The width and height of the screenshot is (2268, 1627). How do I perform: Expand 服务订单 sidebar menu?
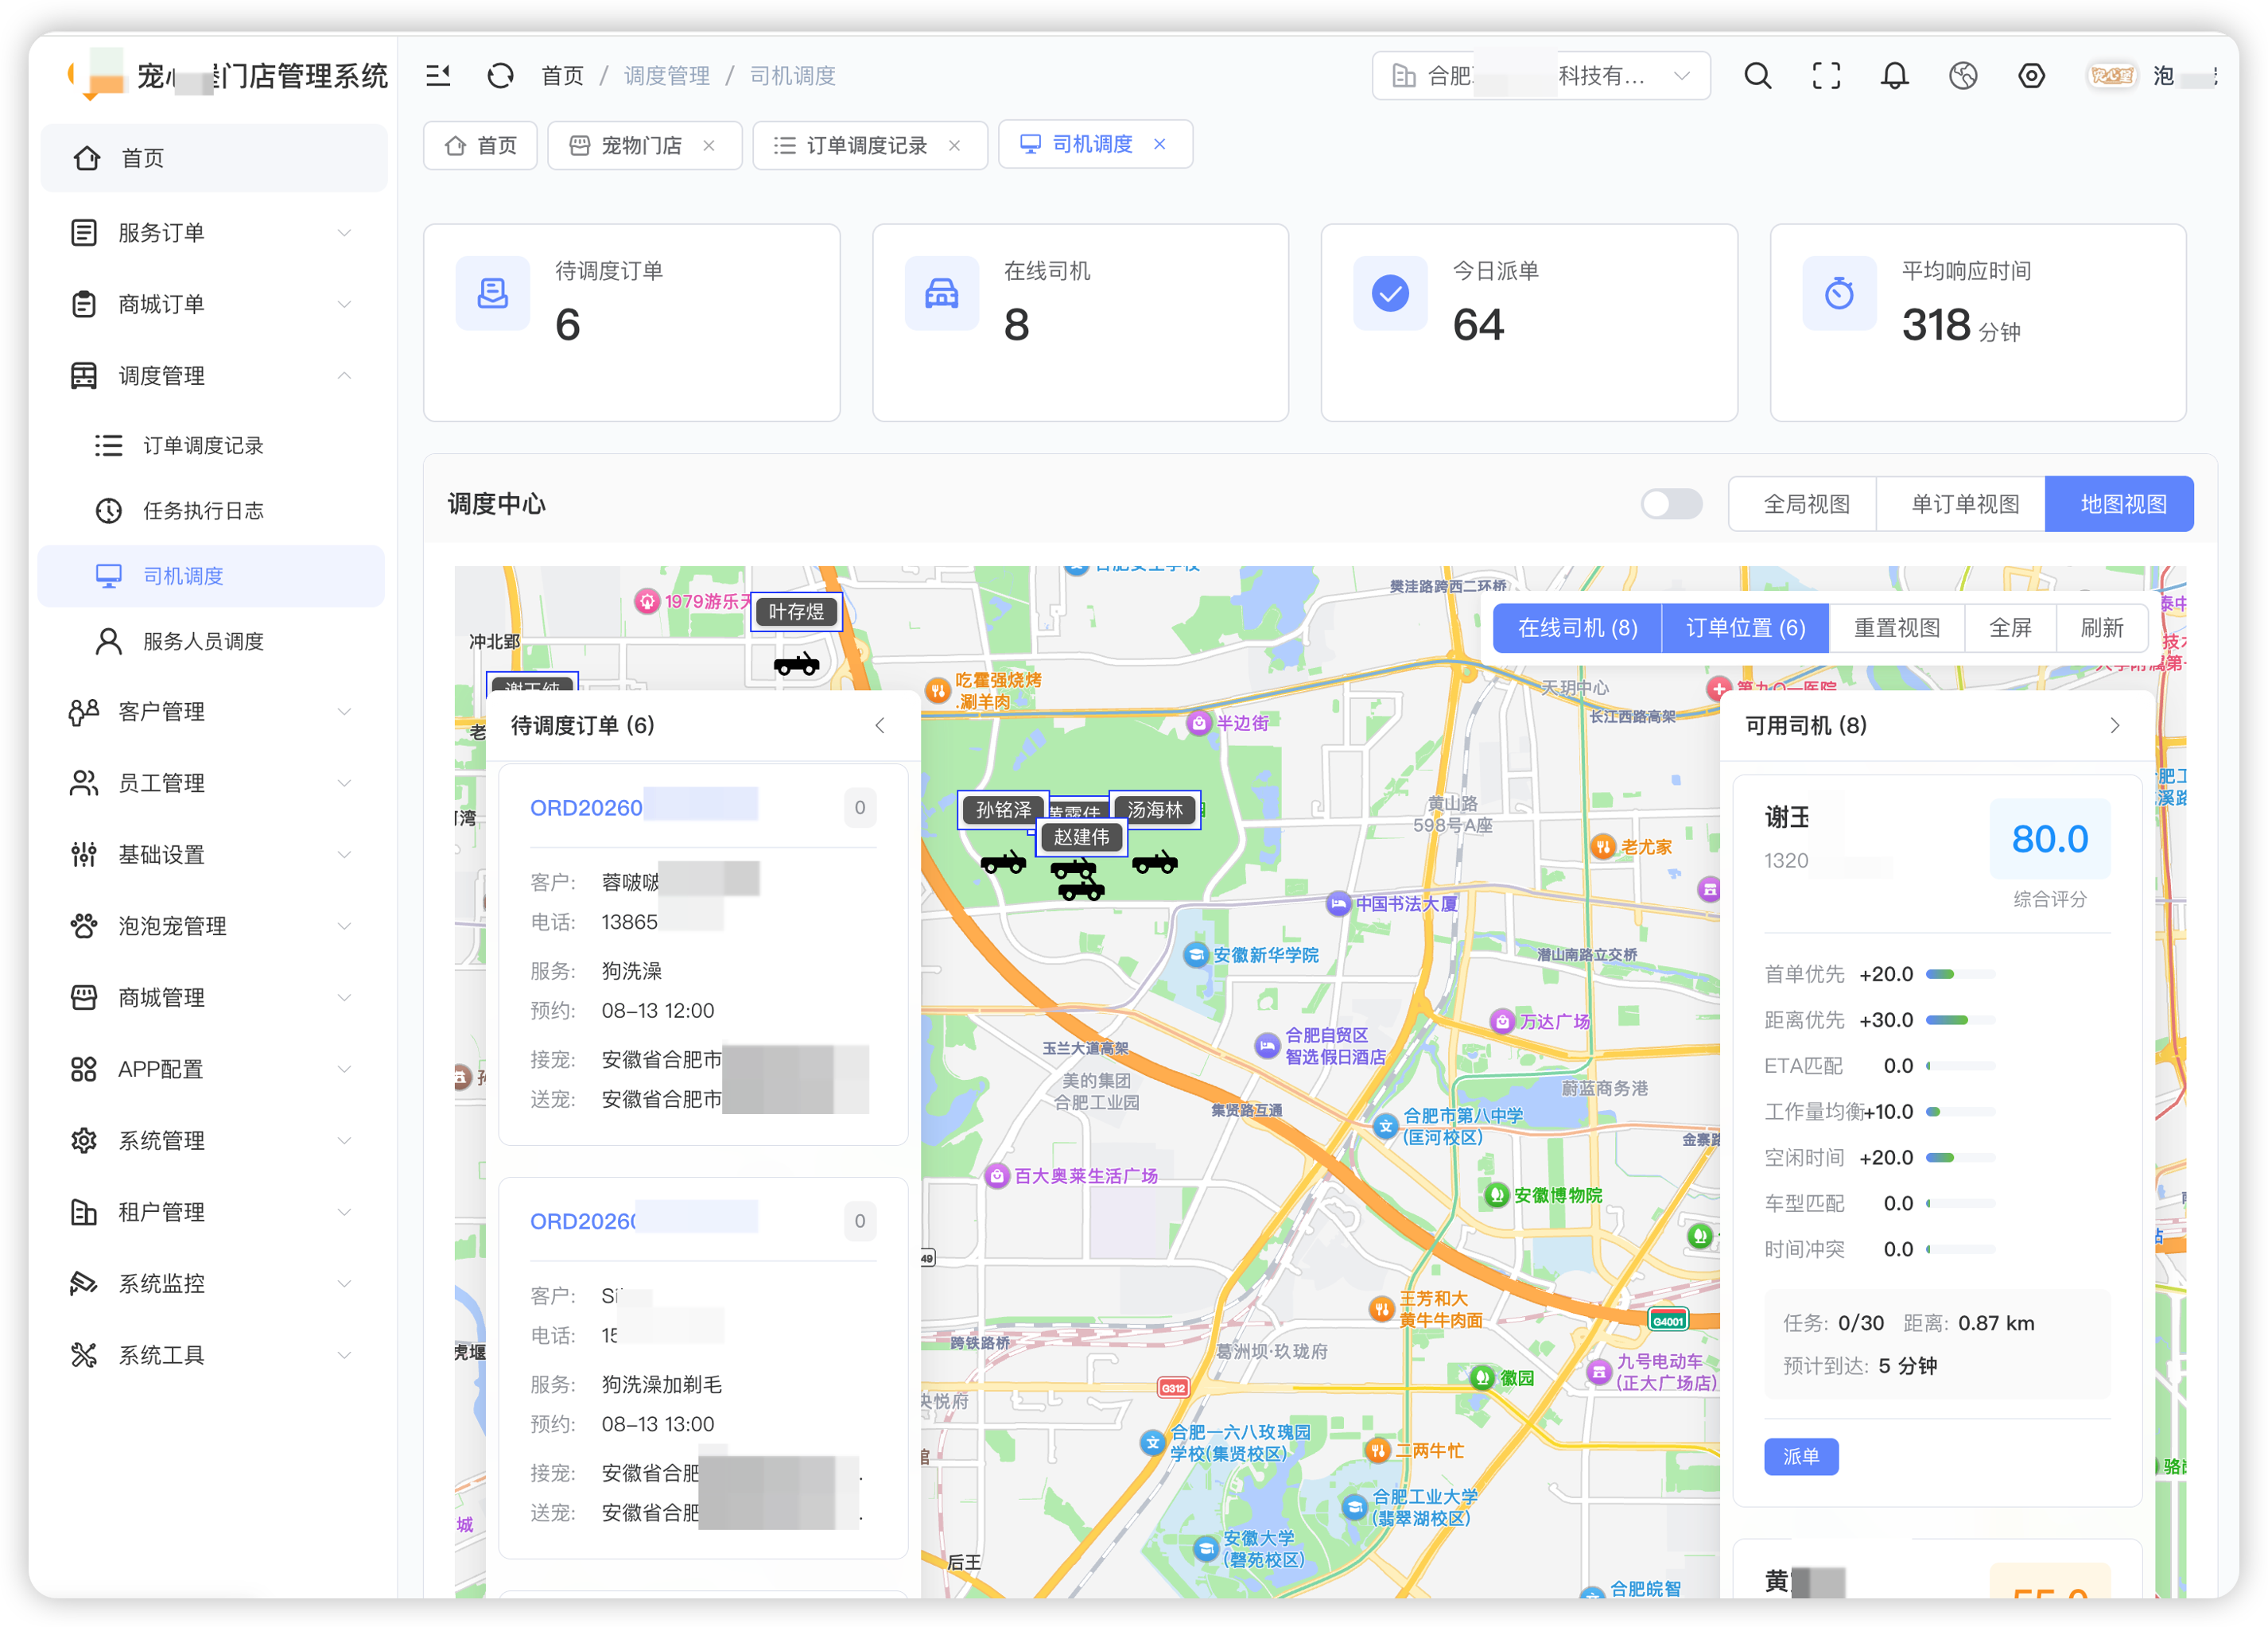pyautogui.click(x=213, y=232)
